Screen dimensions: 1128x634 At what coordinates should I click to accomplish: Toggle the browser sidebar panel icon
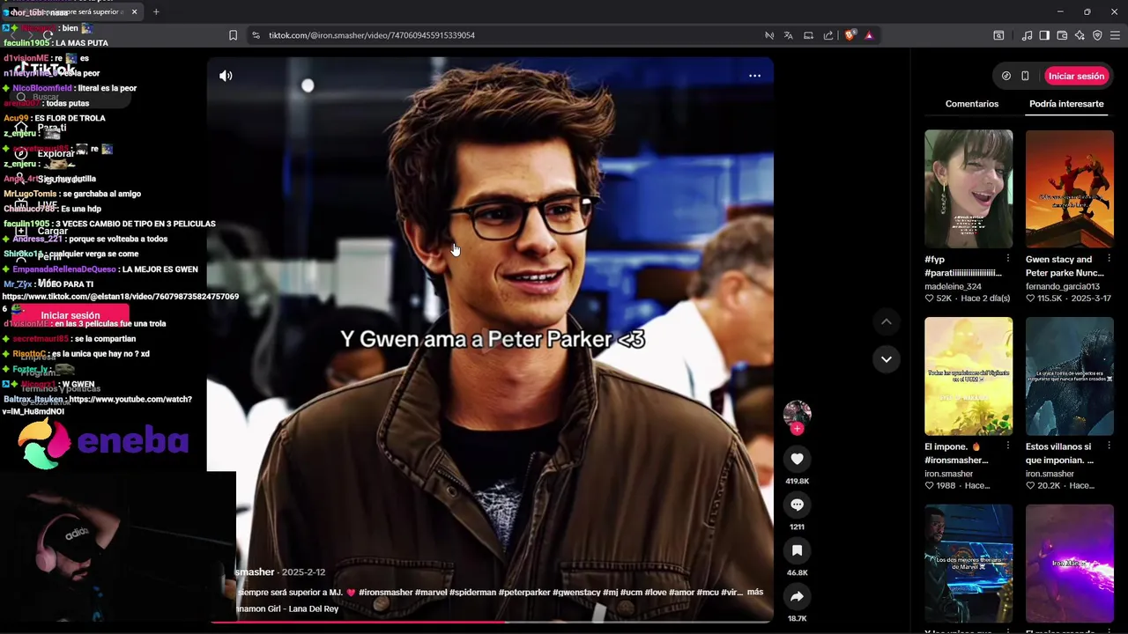tap(1044, 35)
